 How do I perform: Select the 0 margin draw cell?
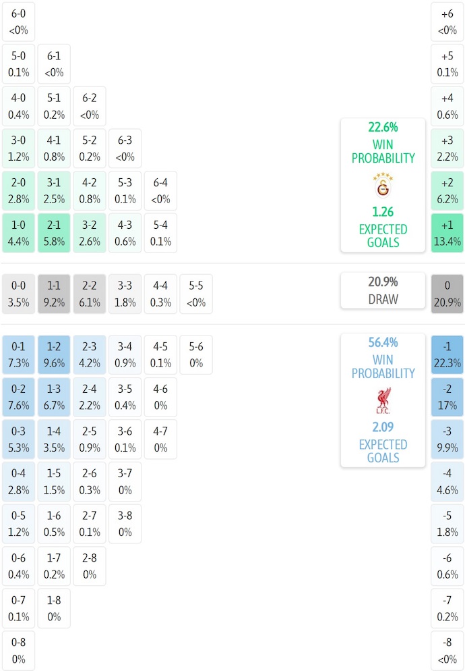point(447,294)
